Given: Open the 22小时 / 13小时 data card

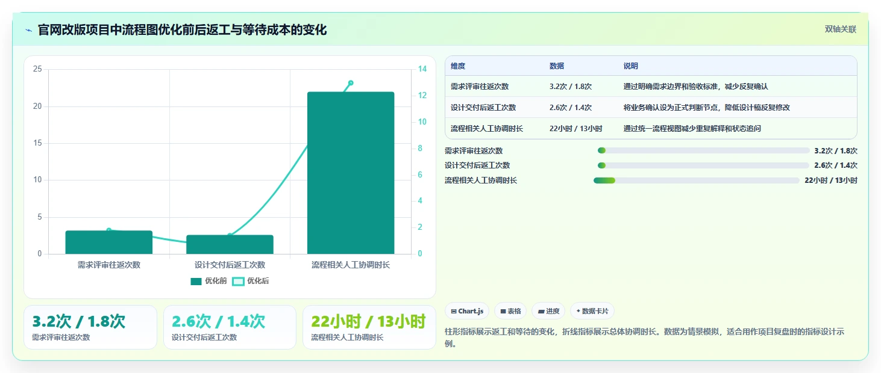Looking at the screenshot, I should click(369, 327).
